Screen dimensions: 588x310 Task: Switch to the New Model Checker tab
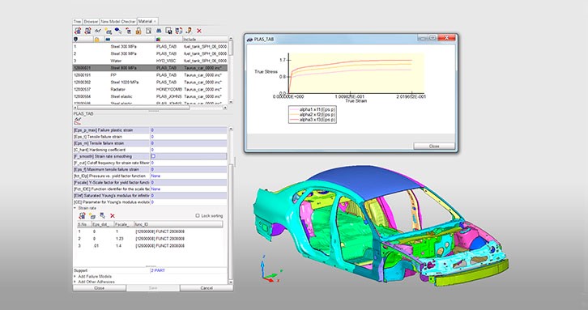(118, 21)
